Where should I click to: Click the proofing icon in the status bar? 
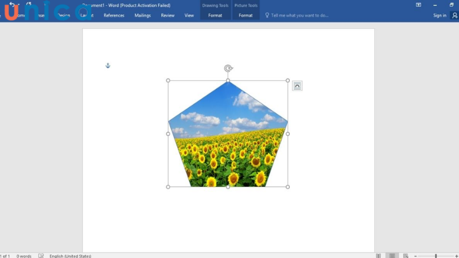41,256
